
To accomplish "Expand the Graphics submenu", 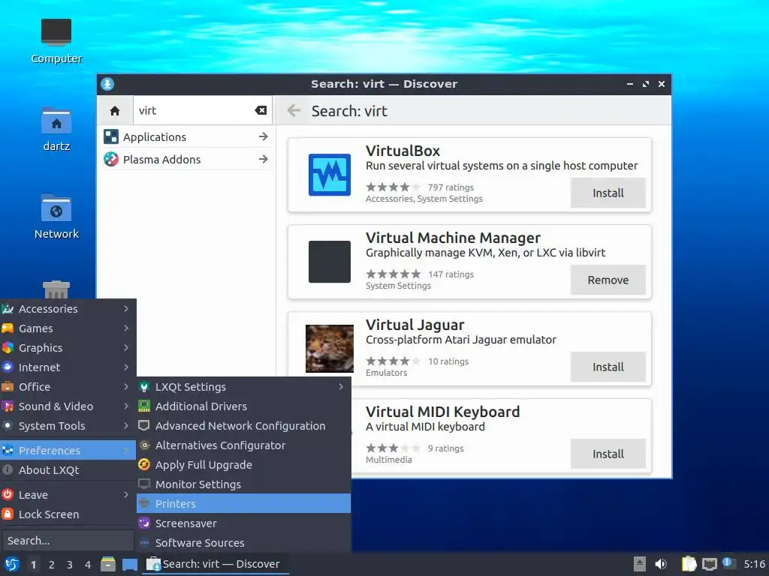I will [x=68, y=348].
